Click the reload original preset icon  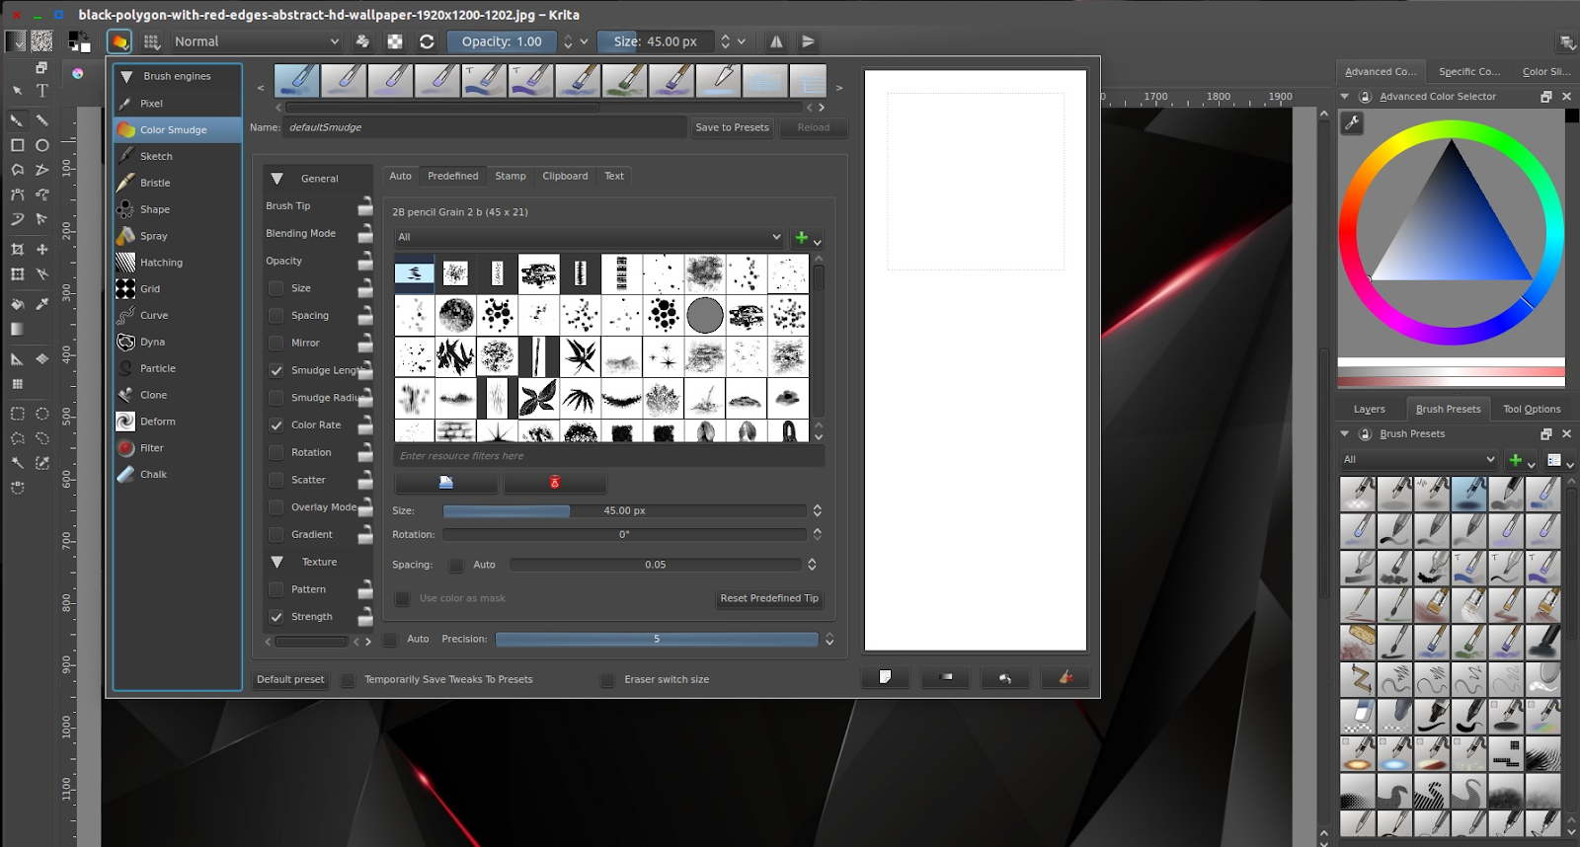427,41
